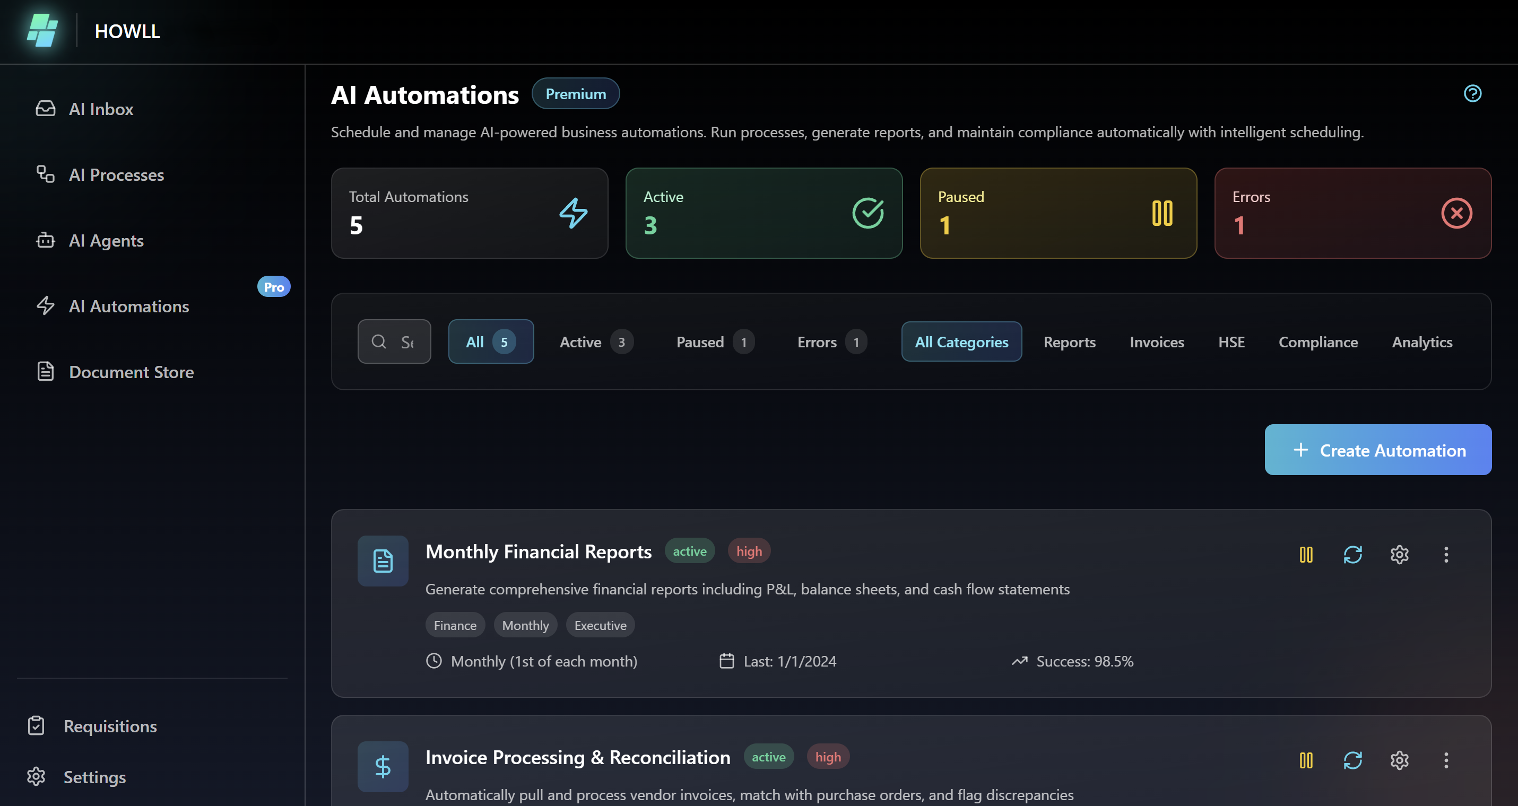
Task: Open Monthly Financial Reports settings gear
Action: coord(1399,555)
